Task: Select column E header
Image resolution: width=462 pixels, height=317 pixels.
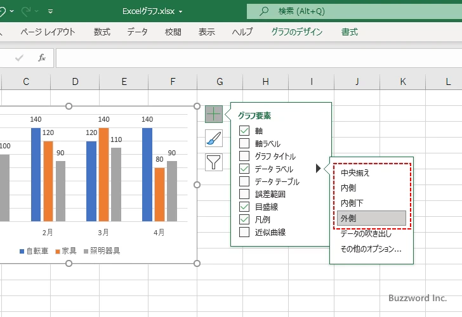Action: point(124,82)
